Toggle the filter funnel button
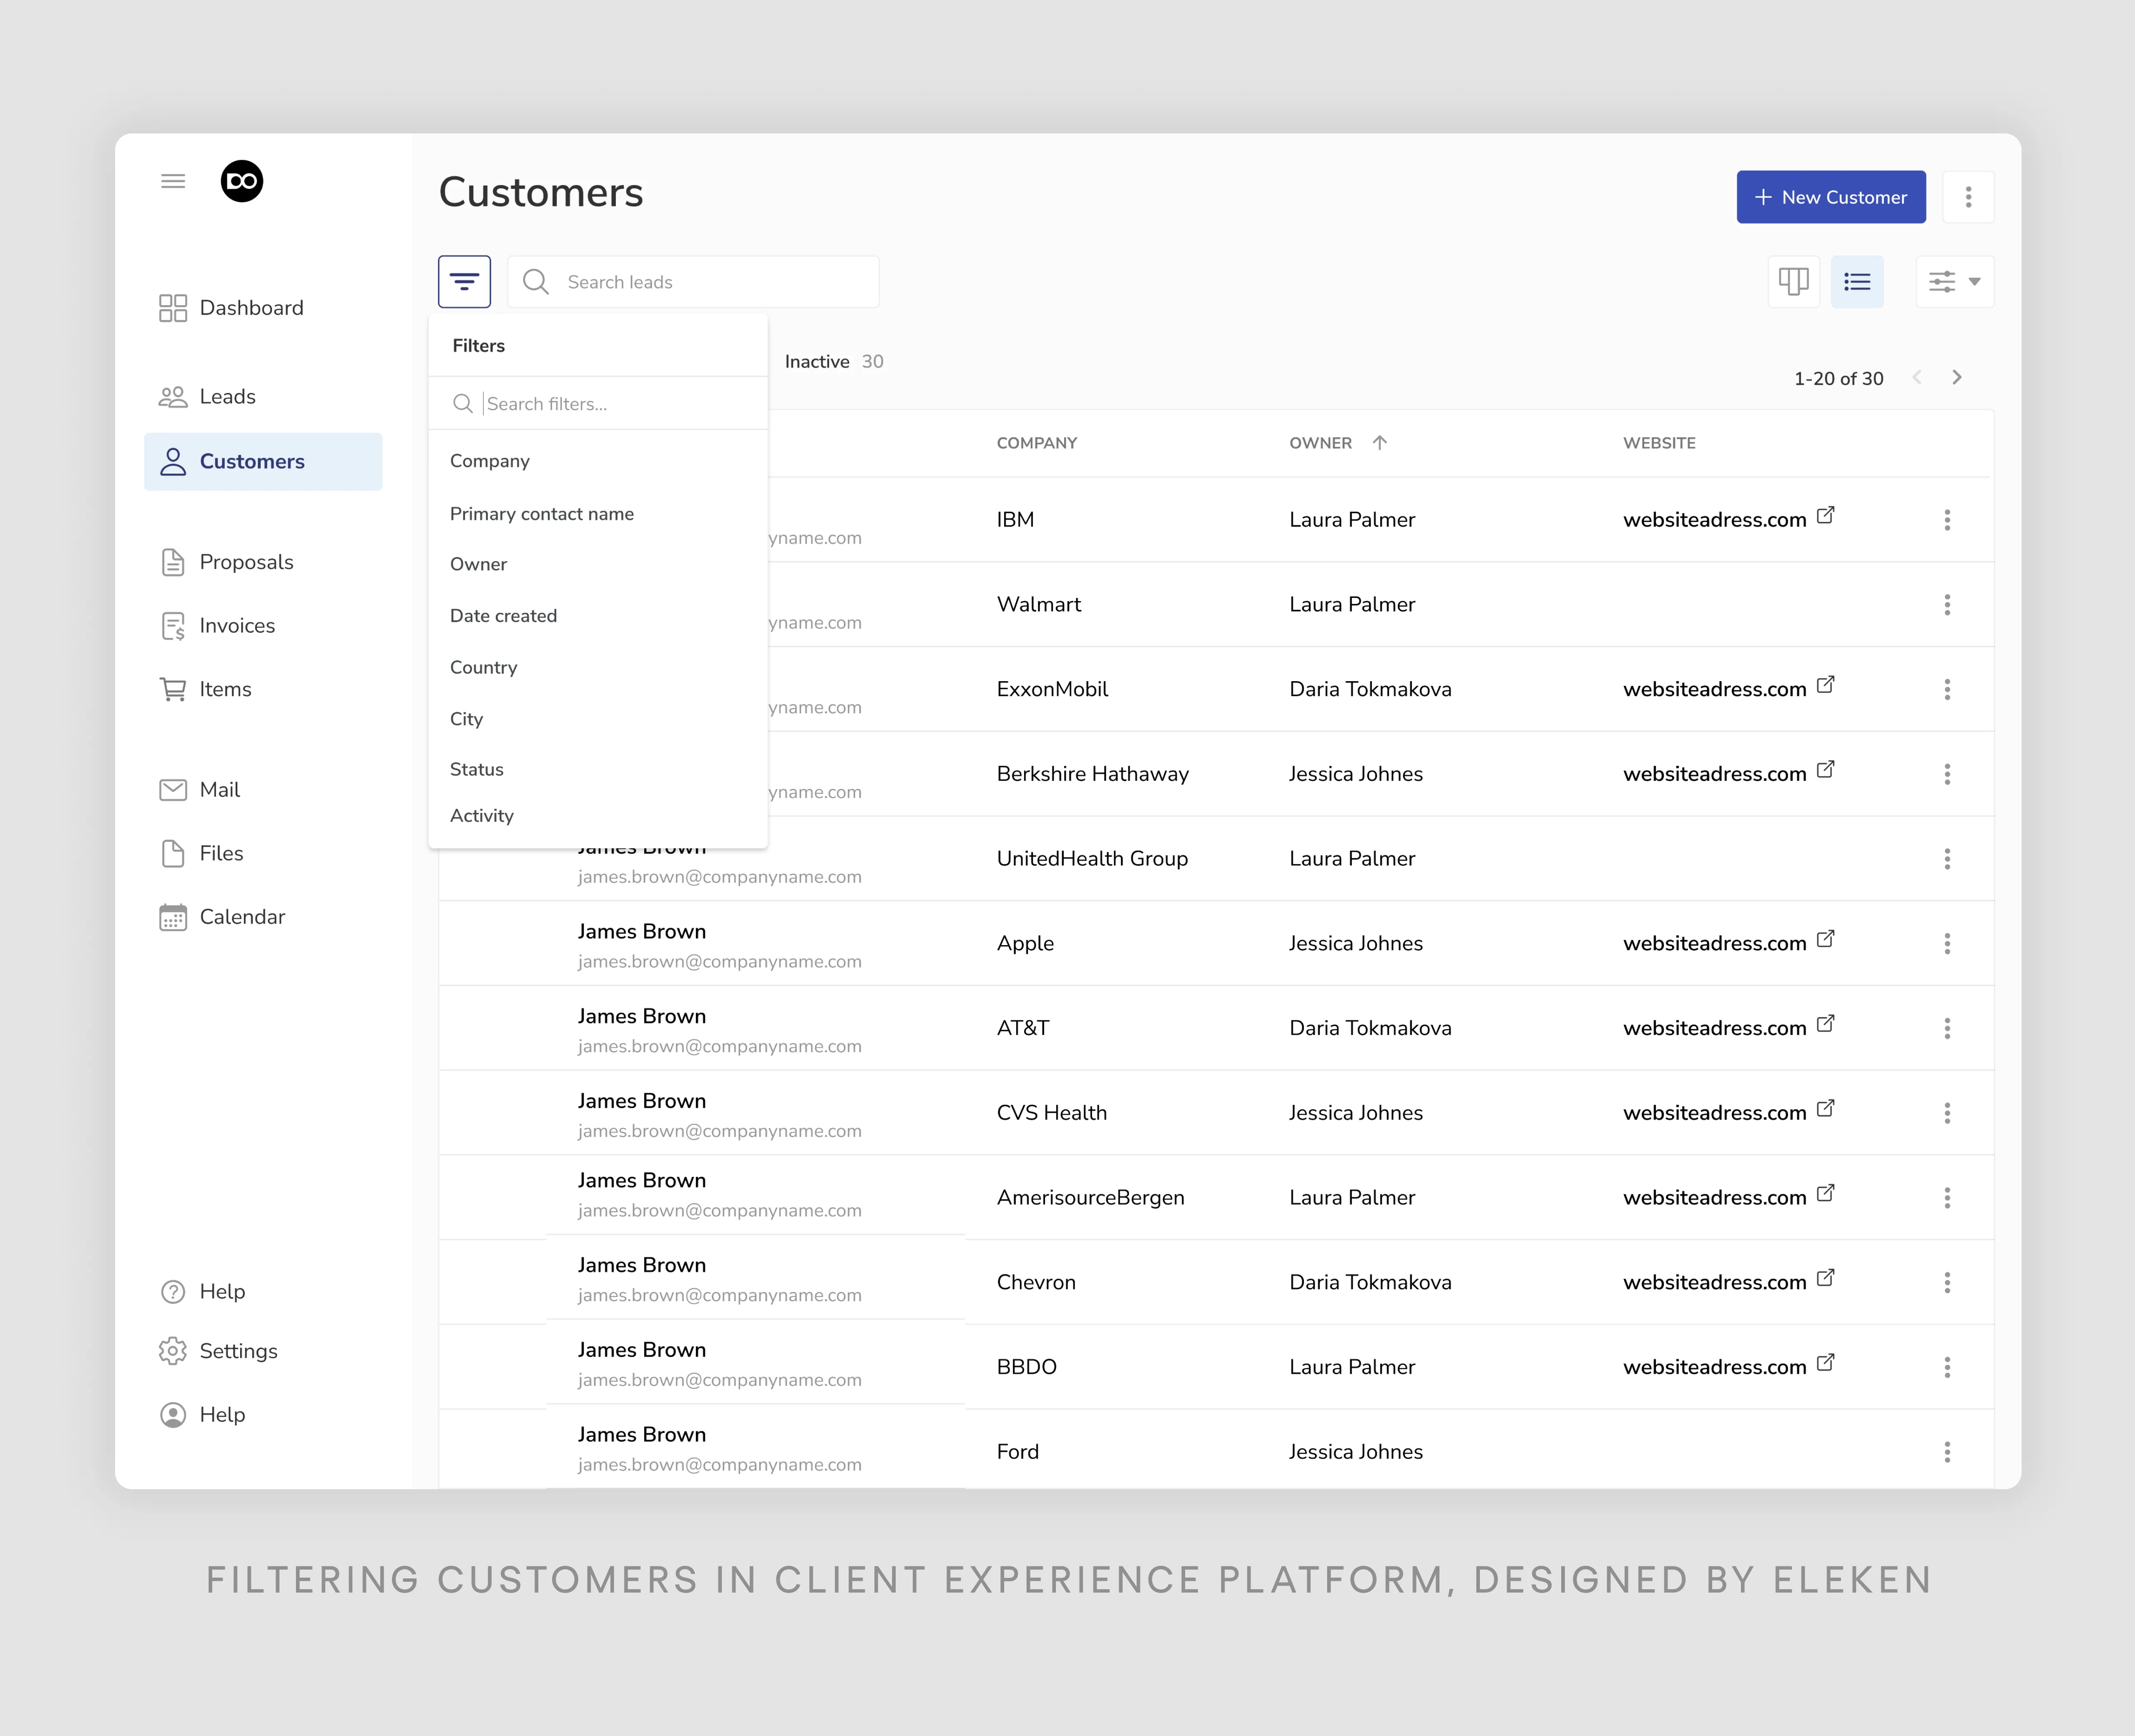This screenshot has width=2135, height=1736. click(464, 282)
